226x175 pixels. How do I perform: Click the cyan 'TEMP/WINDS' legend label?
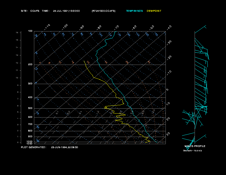pyautogui.click(x=134, y=11)
